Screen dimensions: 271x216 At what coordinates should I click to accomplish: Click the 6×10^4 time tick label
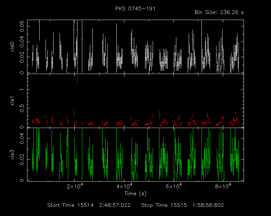(x=174, y=186)
